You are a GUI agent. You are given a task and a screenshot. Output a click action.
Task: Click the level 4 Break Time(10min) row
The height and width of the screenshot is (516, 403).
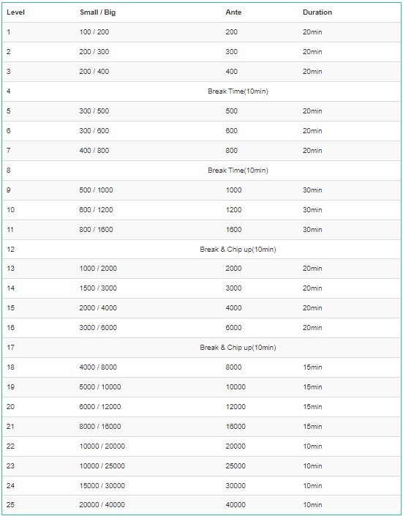[202, 91]
